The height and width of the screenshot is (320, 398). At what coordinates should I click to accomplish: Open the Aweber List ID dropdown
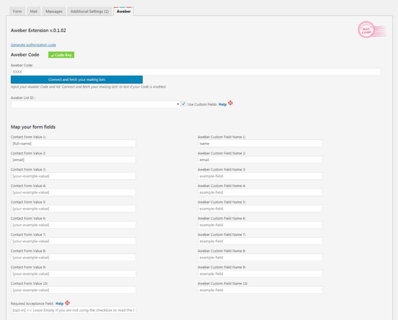point(95,104)
